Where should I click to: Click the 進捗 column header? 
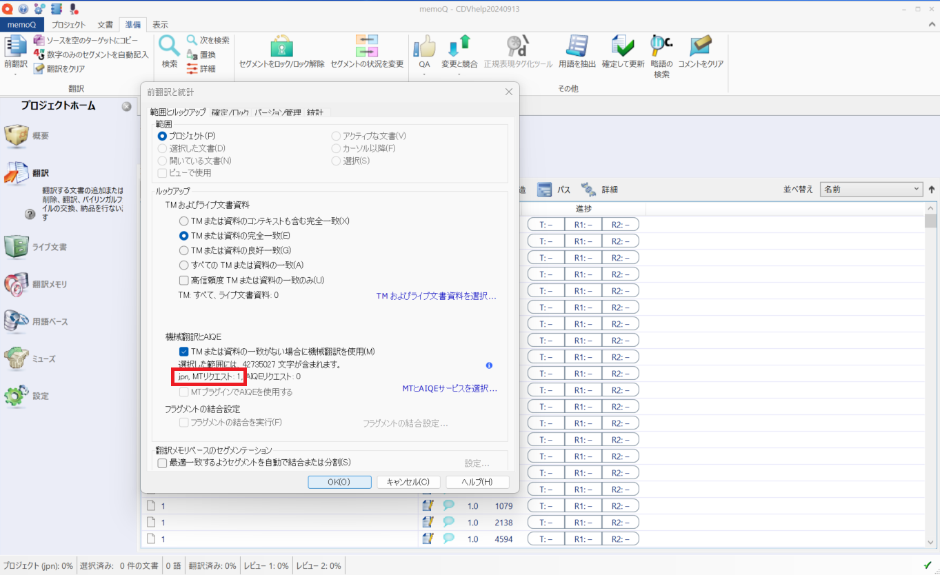583,208
